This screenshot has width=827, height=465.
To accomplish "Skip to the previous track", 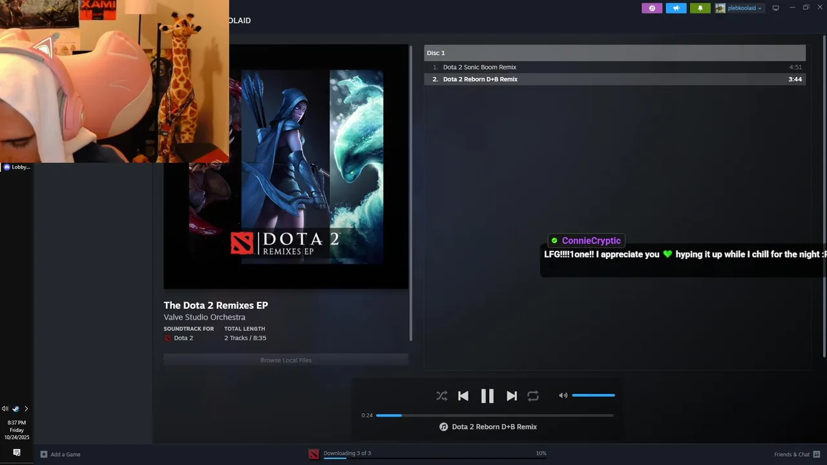I will 463,396.
